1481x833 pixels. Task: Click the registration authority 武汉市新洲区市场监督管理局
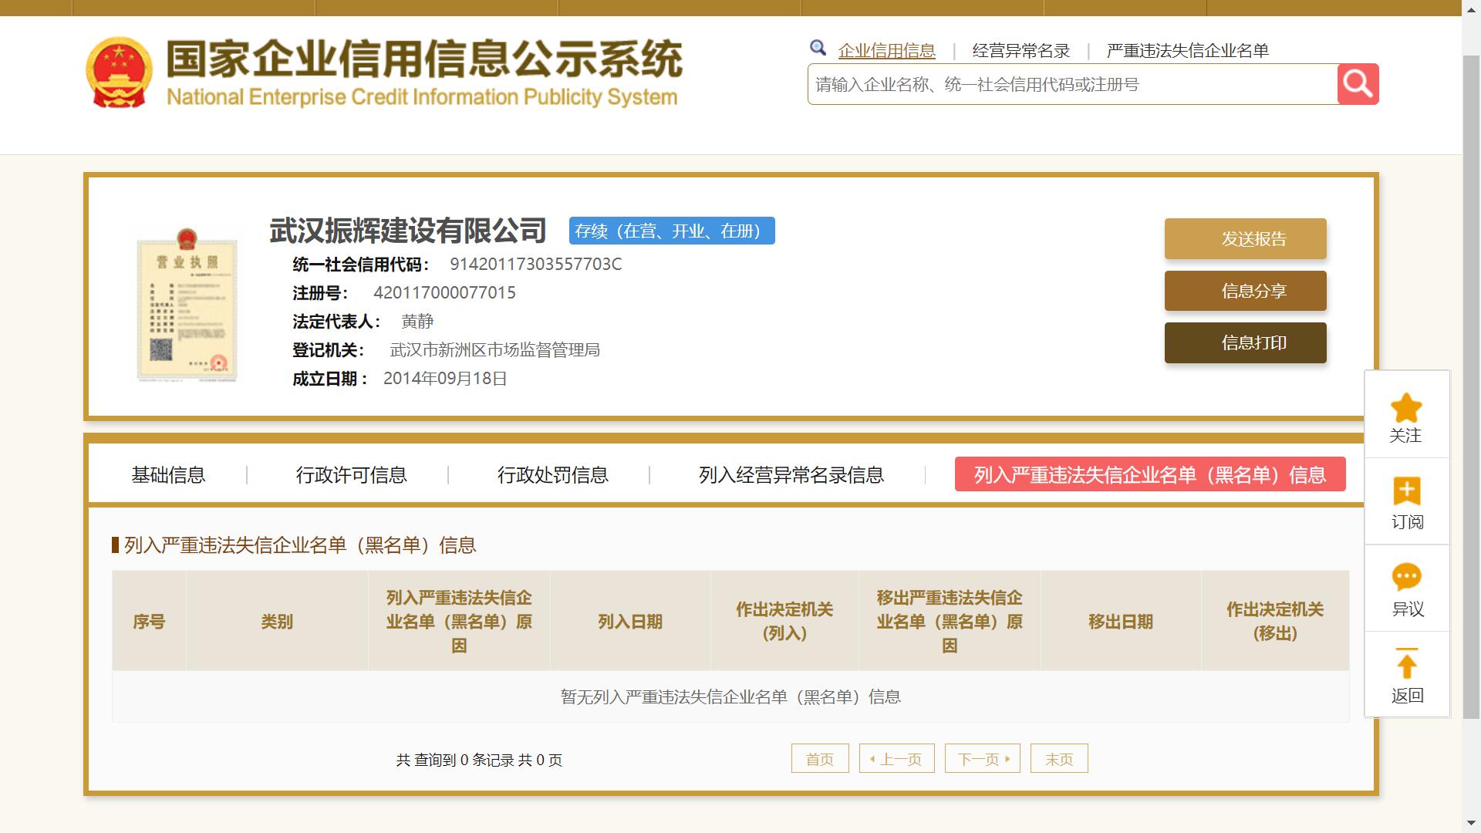(x=494, y=350)
